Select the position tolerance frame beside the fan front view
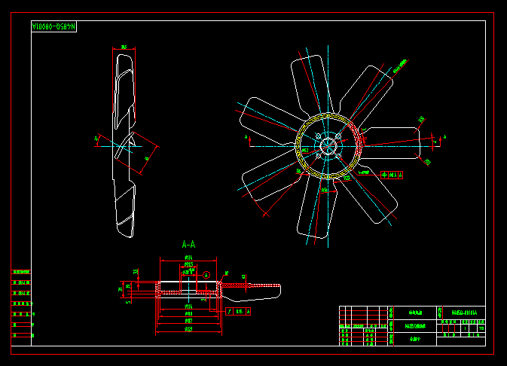 coord(392,175)
